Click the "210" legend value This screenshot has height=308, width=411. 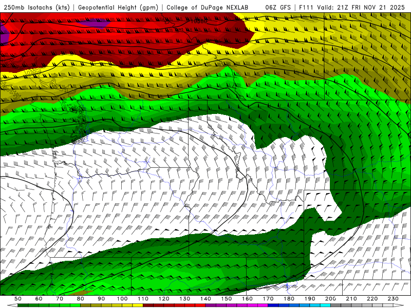tap(352, 299)
